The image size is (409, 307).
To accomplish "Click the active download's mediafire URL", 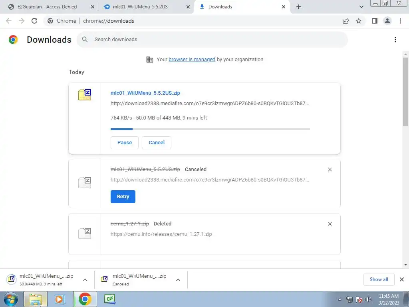I will click(x=210, y=104).
